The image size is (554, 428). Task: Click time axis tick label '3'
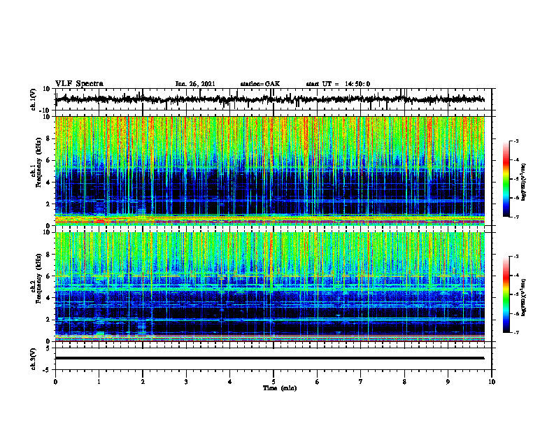(x=186, y=382)
